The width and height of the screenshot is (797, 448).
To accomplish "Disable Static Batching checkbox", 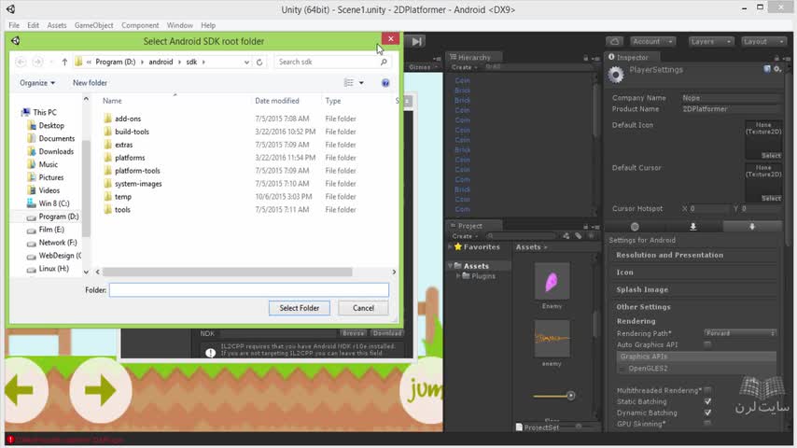I will pyautogui.click(x=707, y=401).
